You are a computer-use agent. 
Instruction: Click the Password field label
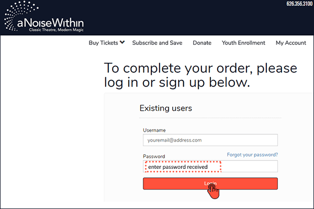click(154, 156)
